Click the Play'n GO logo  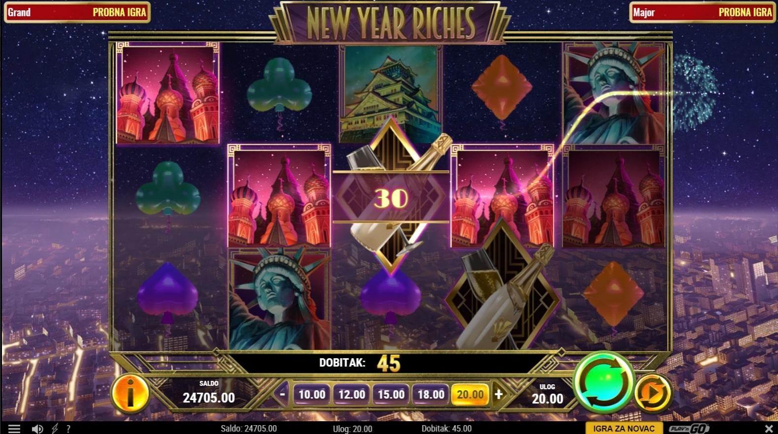click(689, 428)
